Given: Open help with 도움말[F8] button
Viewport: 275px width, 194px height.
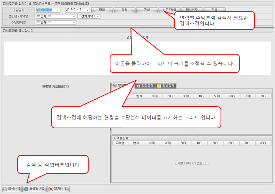Looking at the screenshot, I should tap(35, 189).
